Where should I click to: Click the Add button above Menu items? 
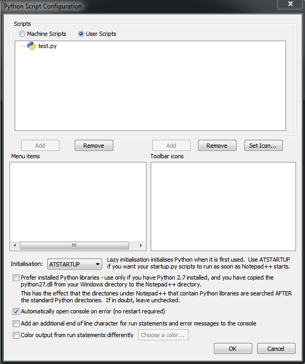coord(40,146)
